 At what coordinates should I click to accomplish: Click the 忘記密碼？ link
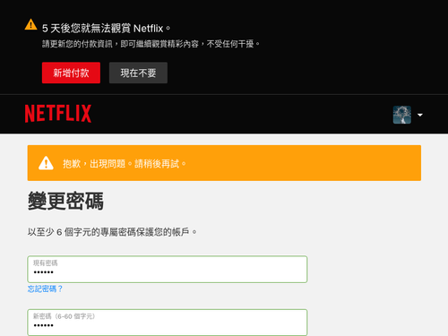pos(45,289)
